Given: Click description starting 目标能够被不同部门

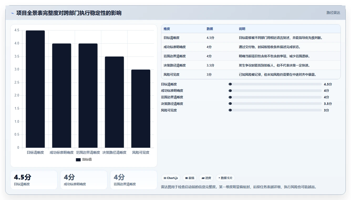Looking at the screenshot, I should coord(281,38).
